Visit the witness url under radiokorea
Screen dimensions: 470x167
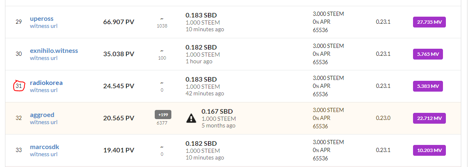point(43,90)
